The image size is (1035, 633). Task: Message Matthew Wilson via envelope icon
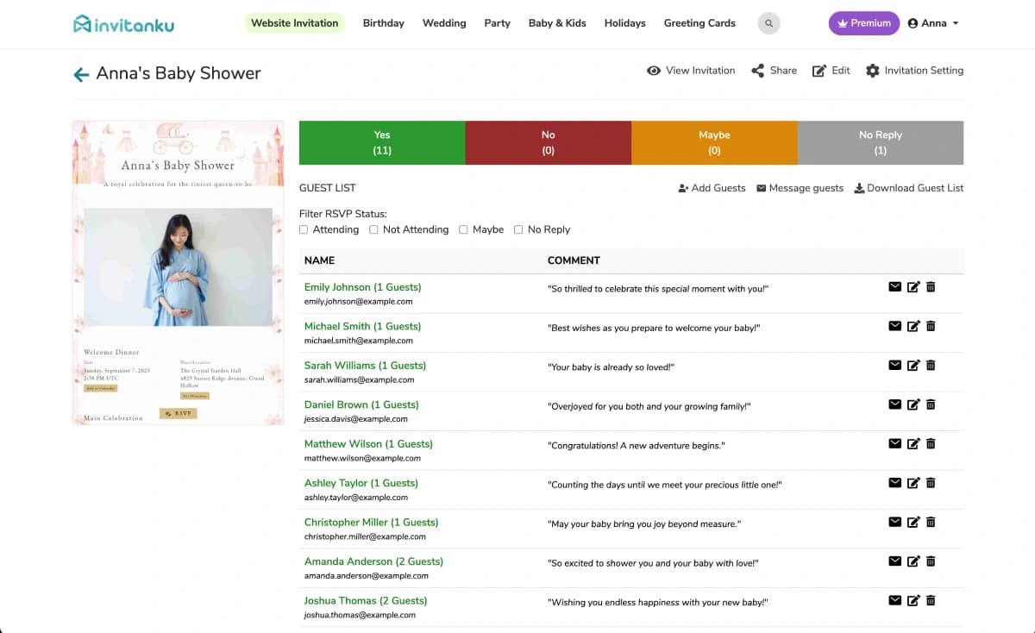(894, 443)
